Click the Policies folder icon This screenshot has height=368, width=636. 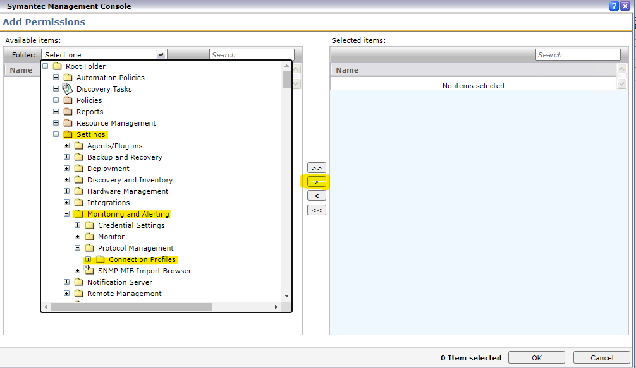click(x=68, y=100)
